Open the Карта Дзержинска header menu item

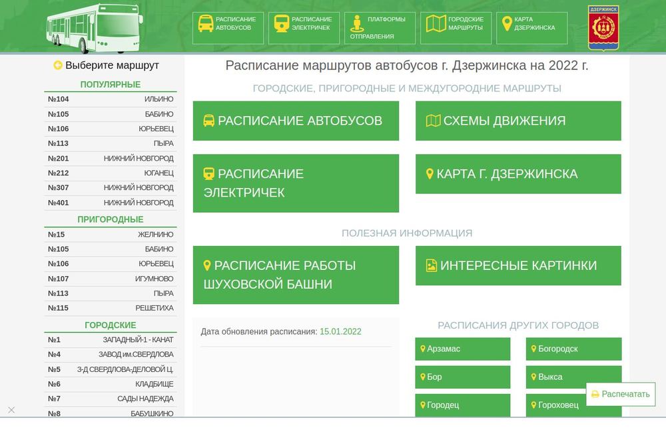click(x=531, y=28)
